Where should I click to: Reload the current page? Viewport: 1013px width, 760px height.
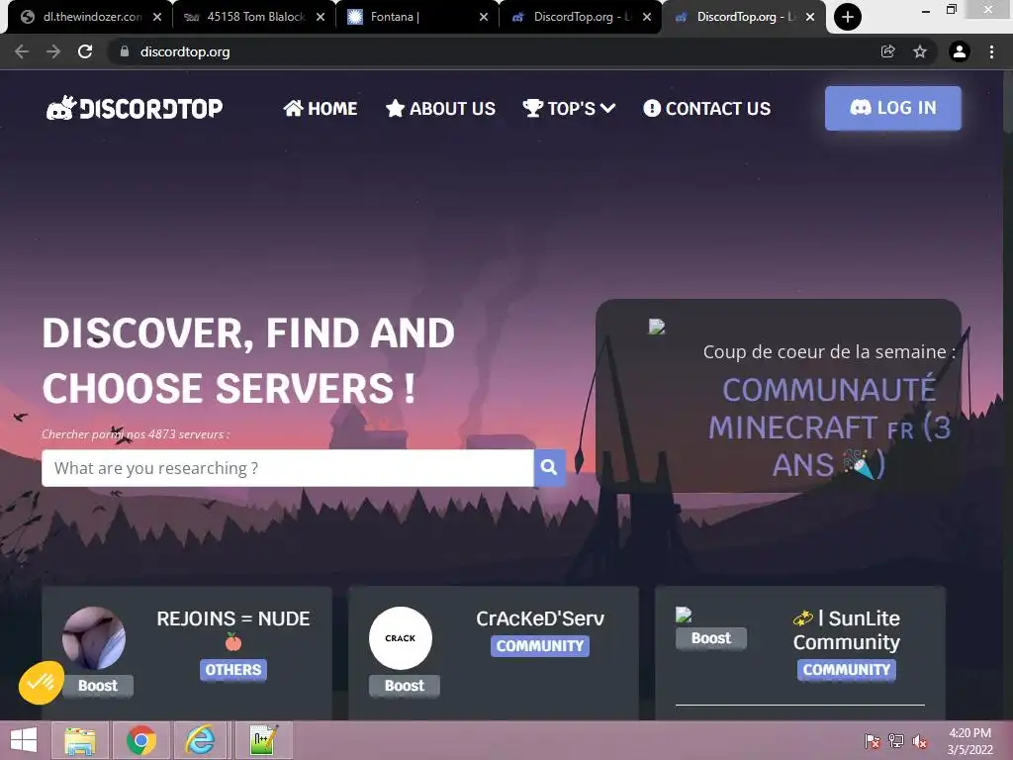(85, 51)
